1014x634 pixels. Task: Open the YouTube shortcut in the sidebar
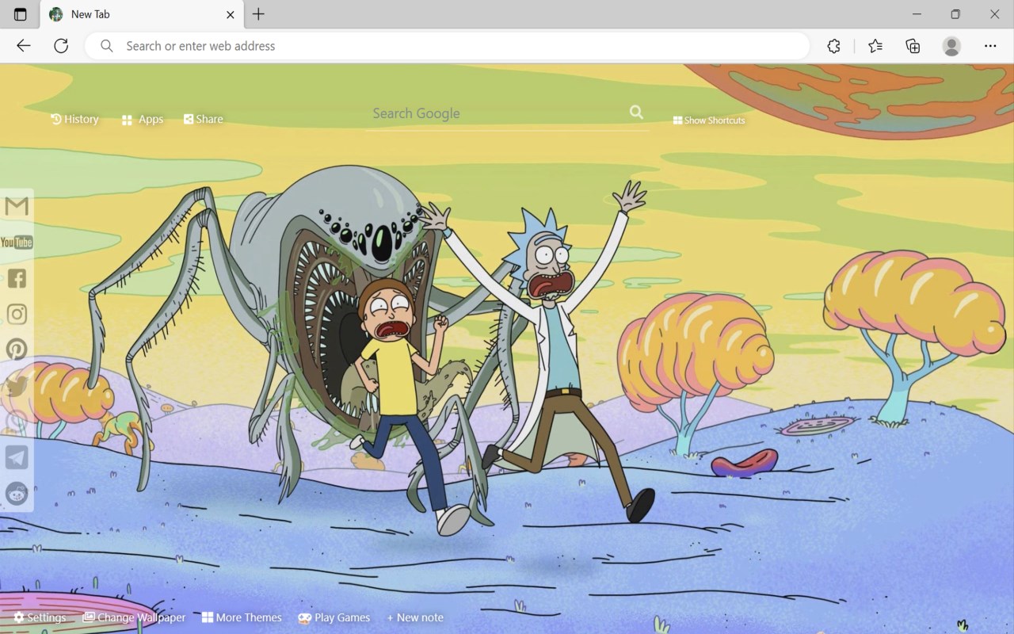click(x=17, y=242)
